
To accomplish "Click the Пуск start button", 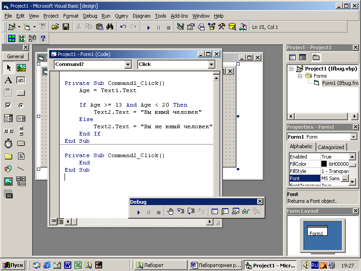I will 13,265.
